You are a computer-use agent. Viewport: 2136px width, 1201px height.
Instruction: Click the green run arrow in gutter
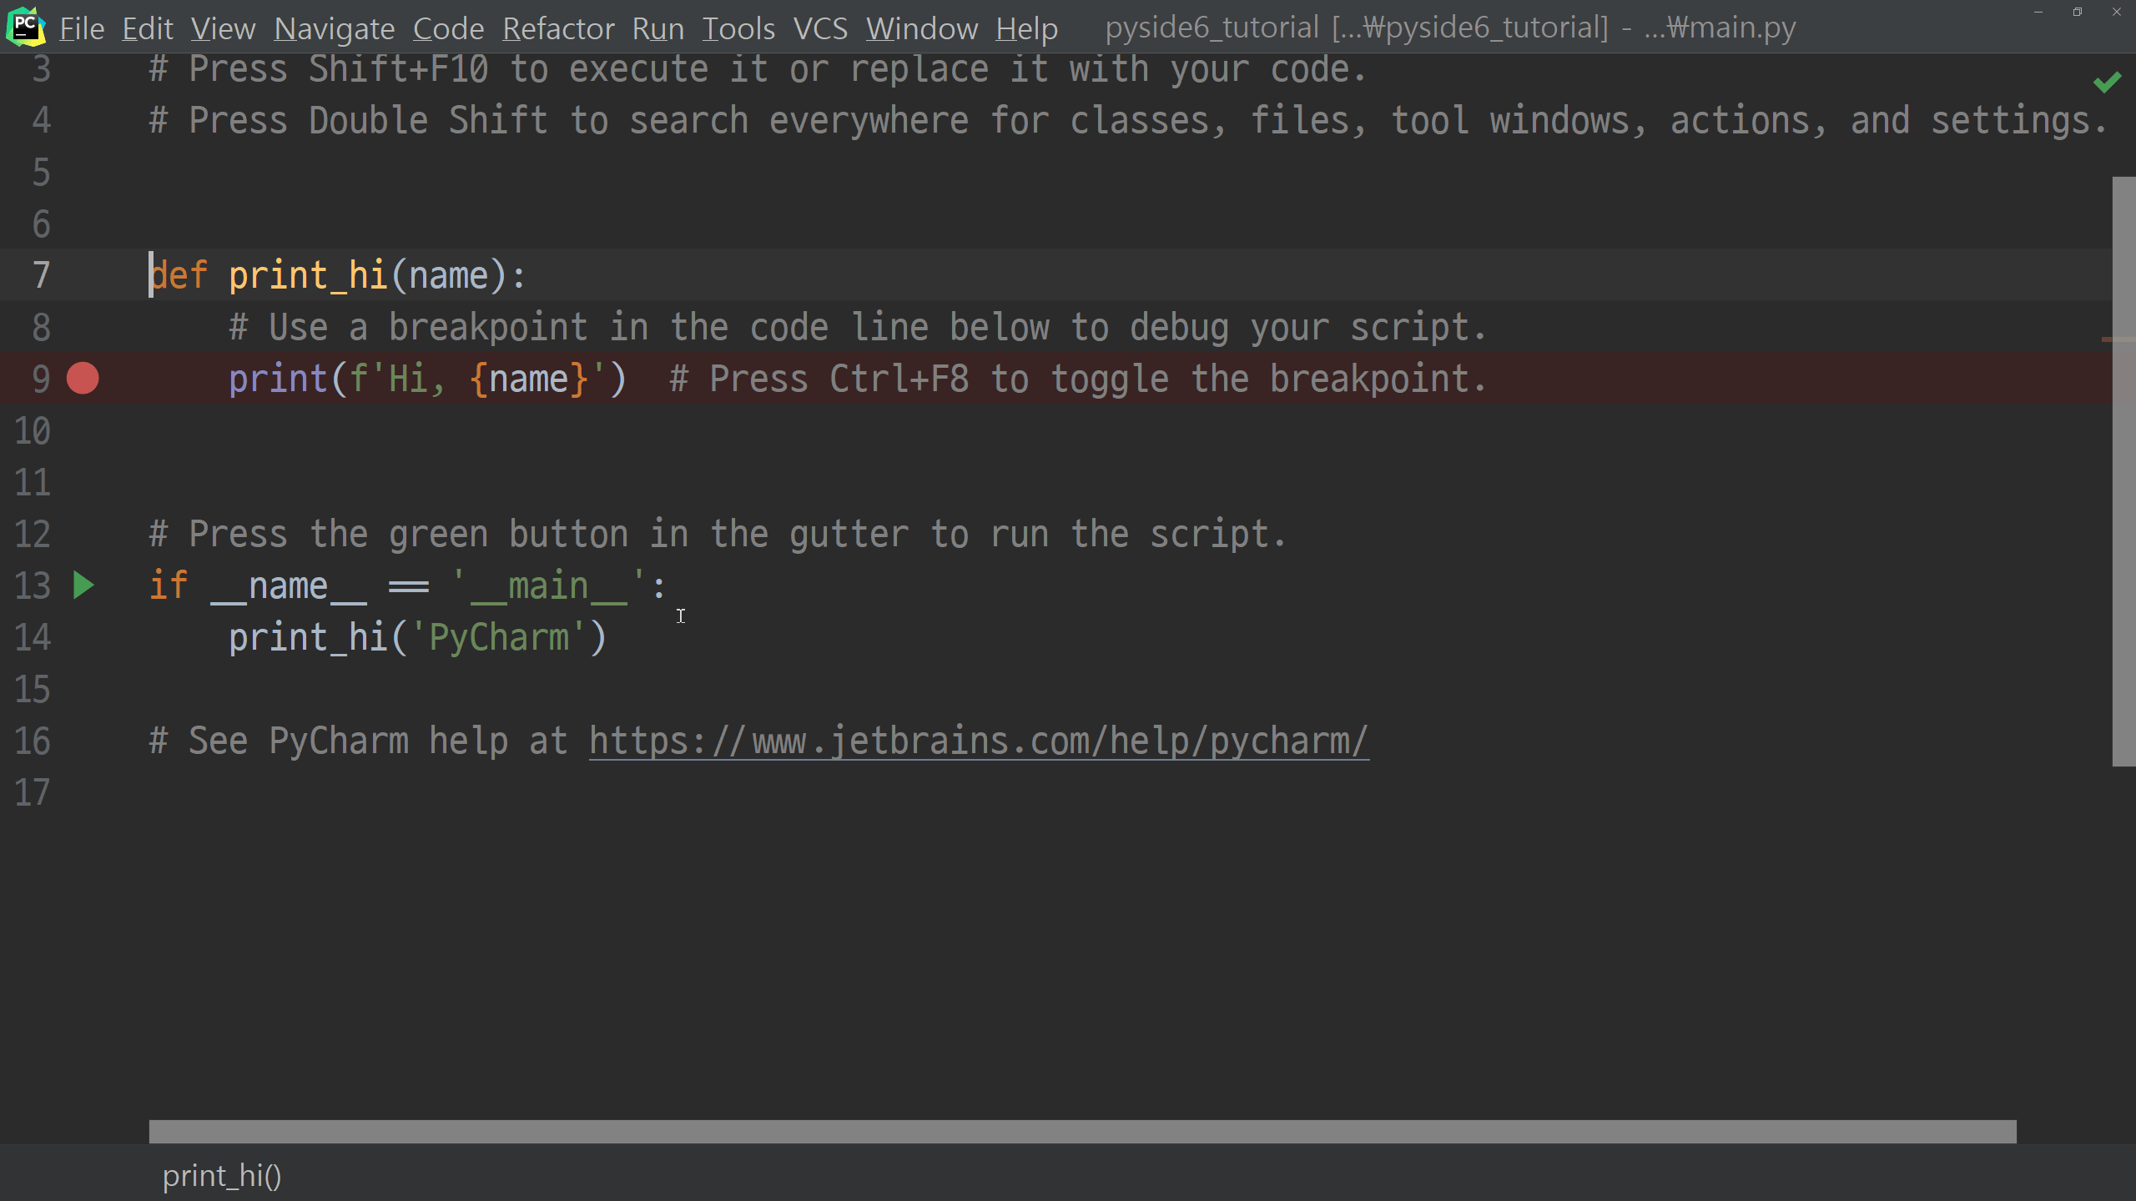(83, 585)
